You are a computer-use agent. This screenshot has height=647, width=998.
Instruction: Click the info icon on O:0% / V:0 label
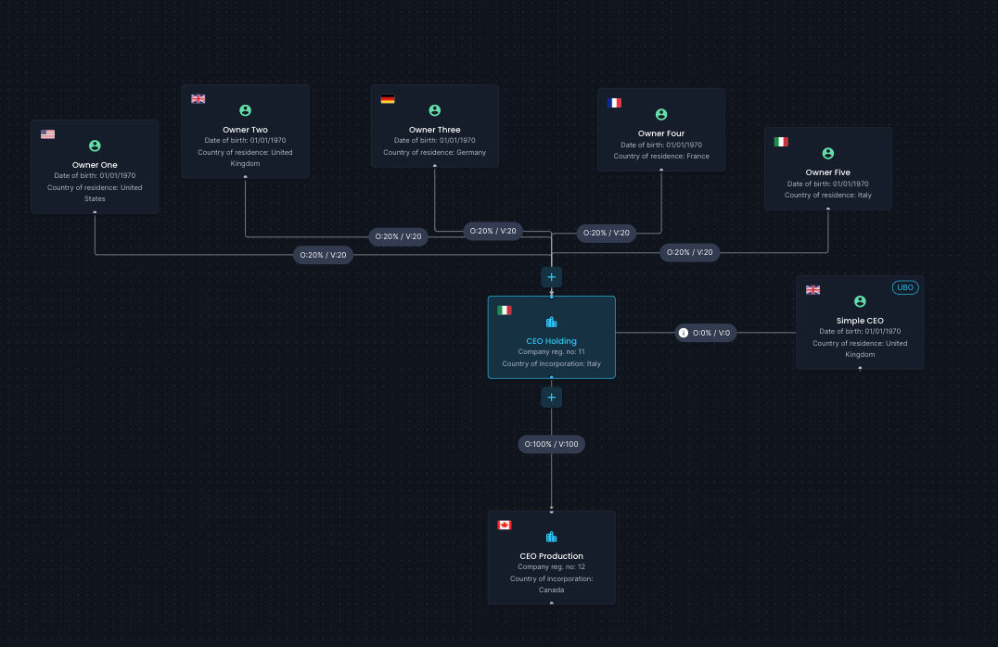pos(683,333)
